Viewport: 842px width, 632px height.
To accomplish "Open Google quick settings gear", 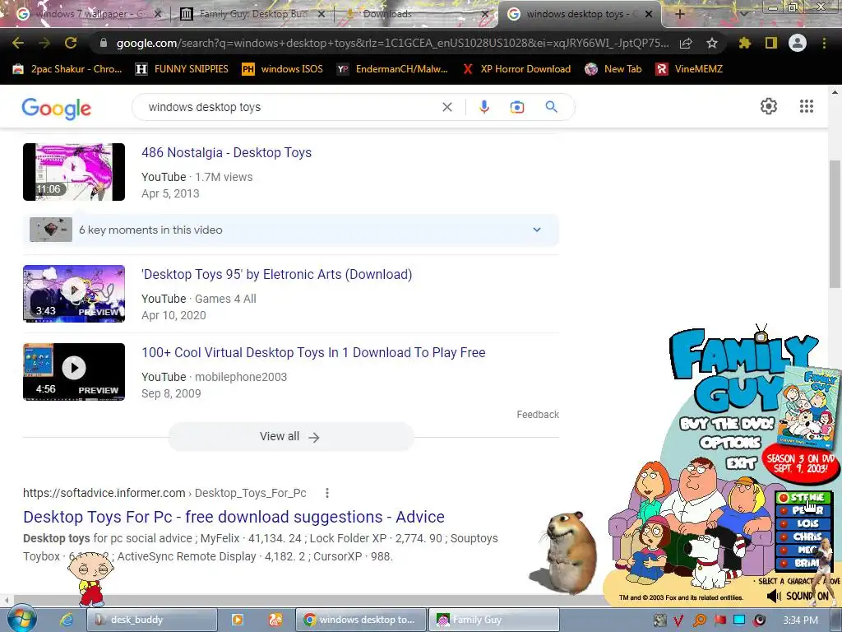I will tap(769, 106).
